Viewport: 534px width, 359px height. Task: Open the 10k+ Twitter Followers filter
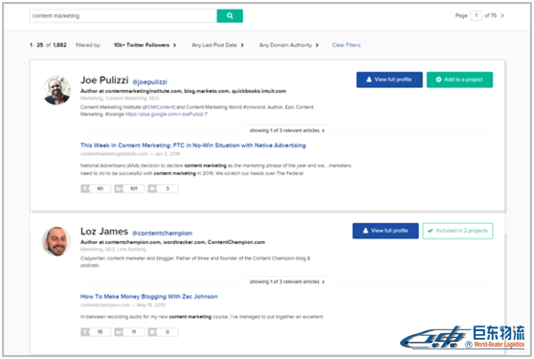(x=145, y=45)
